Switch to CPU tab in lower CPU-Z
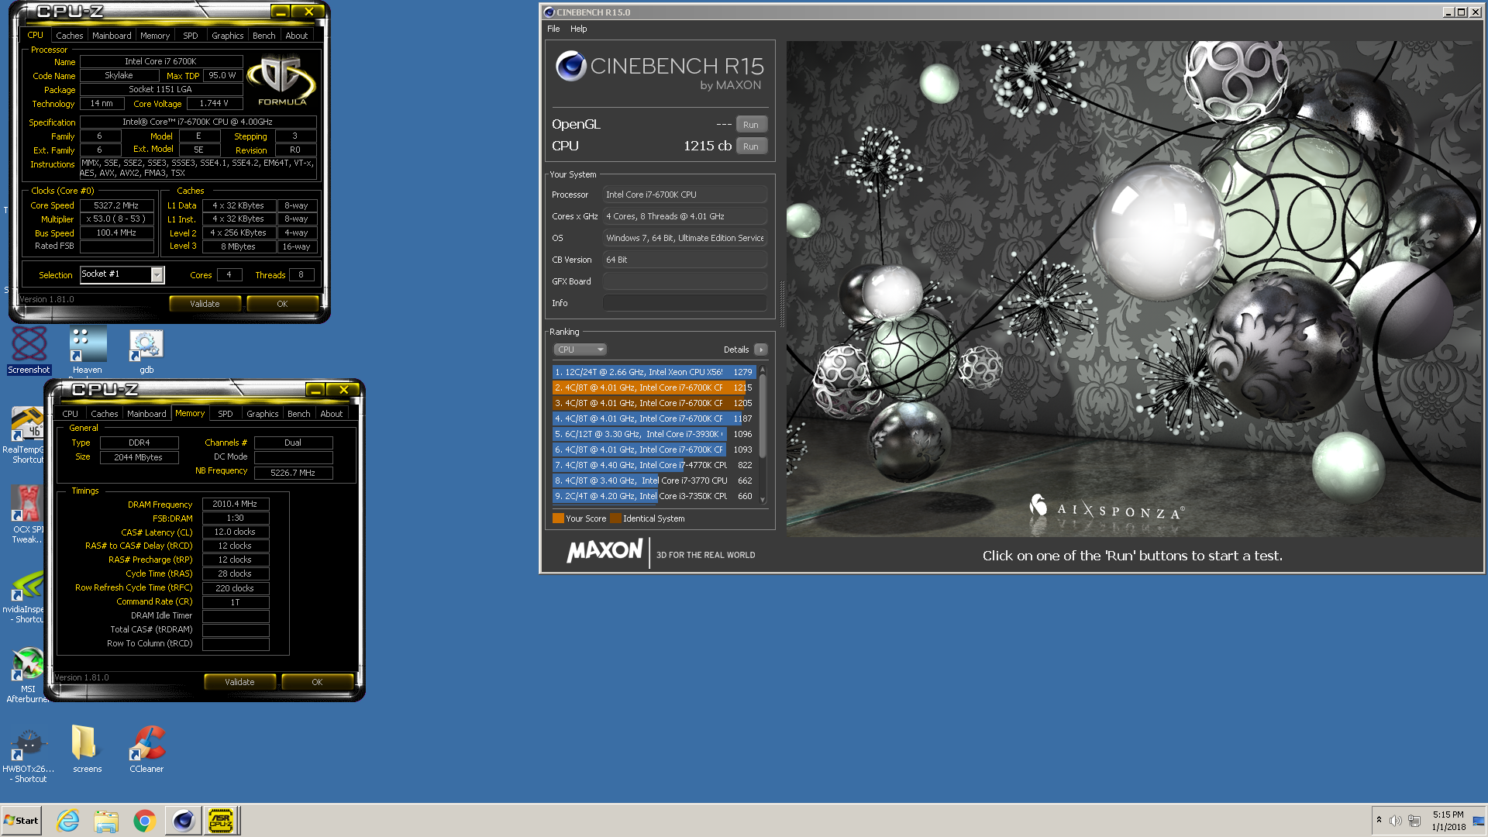Viewport: 1488px width, 837px height. point(70,414)
